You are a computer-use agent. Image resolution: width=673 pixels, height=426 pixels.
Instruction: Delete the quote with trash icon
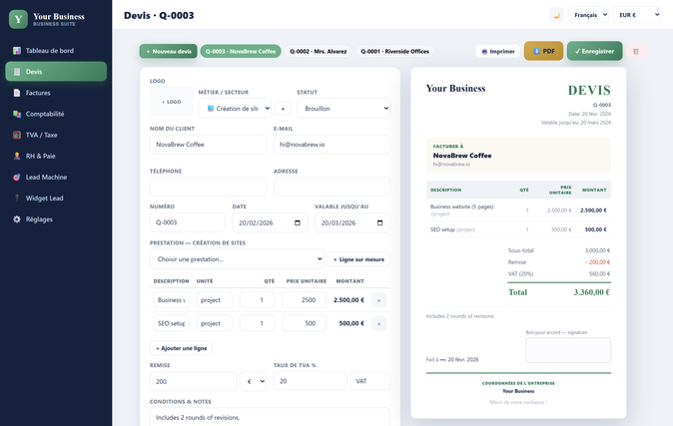pos(636,51)
